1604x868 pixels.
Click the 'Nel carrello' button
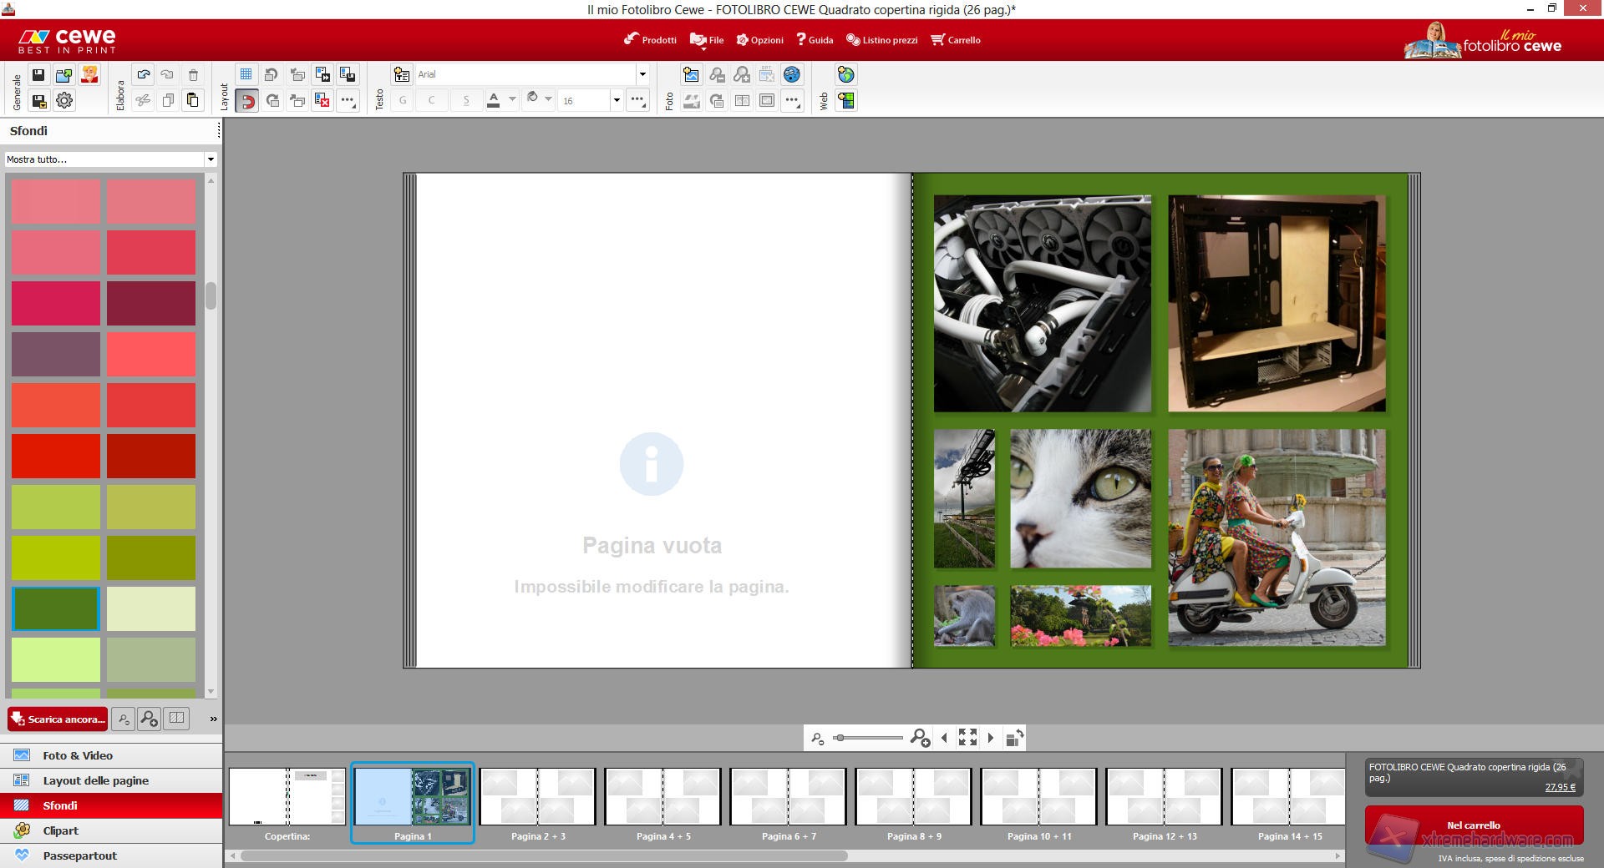click(1474, 825)
